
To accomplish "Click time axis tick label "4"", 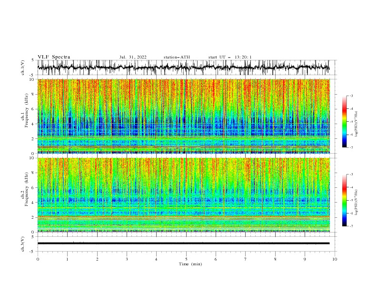I will click(x=156, y=259).
